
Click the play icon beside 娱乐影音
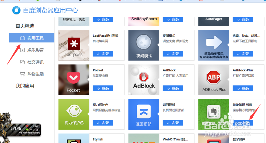23,50
